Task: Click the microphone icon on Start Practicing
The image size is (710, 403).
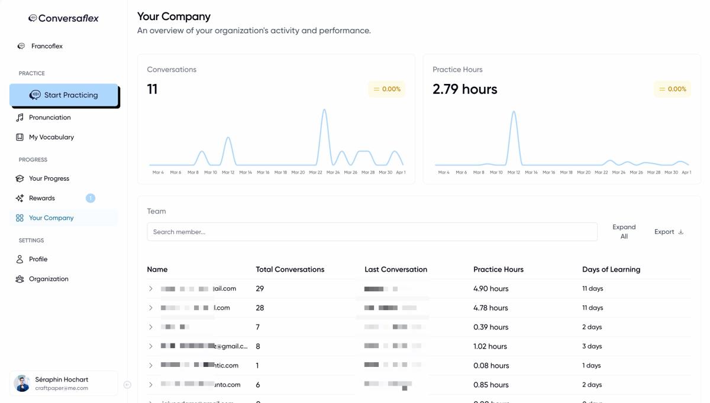Action: (x=34, y=95)
